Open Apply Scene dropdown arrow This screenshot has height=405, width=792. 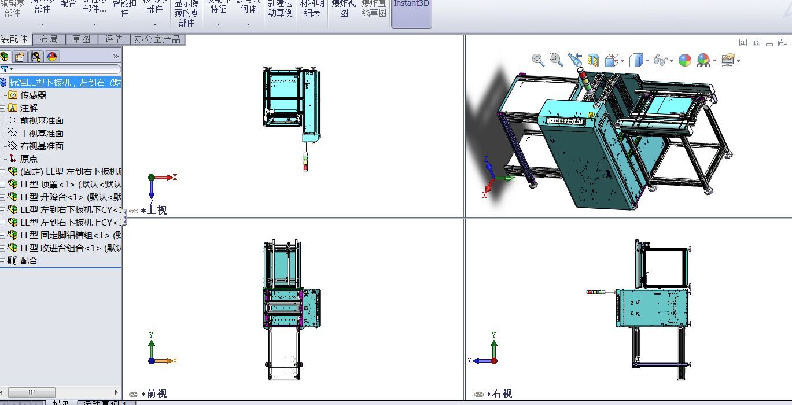click(714, 61)
